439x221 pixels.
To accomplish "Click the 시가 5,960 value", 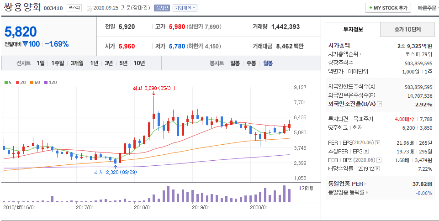I will tap(127, 47).
